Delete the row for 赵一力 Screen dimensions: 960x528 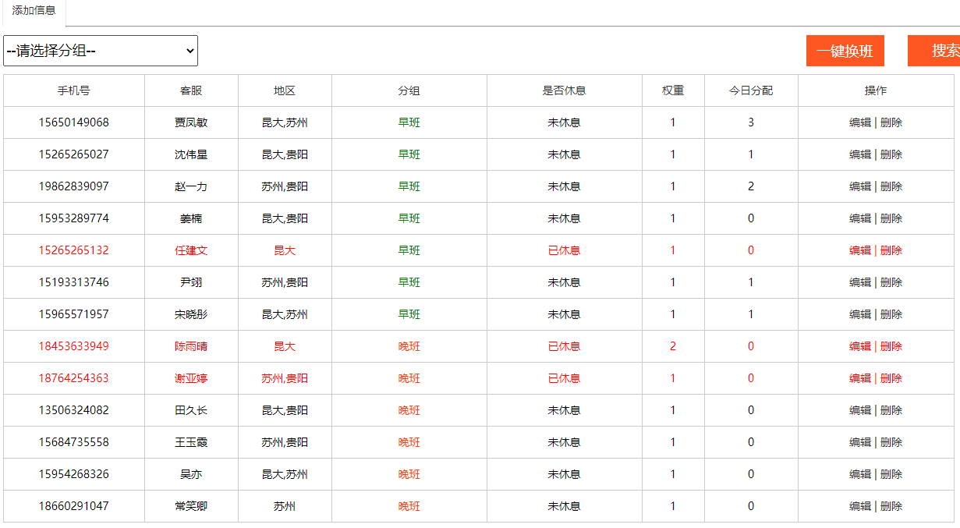(891, 186)
